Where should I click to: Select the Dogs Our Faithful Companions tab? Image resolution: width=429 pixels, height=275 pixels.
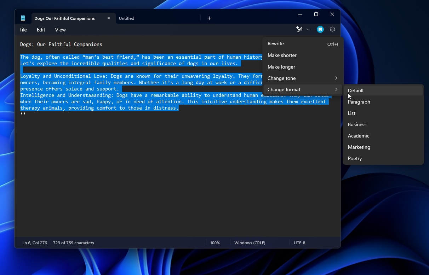point(64,18)
